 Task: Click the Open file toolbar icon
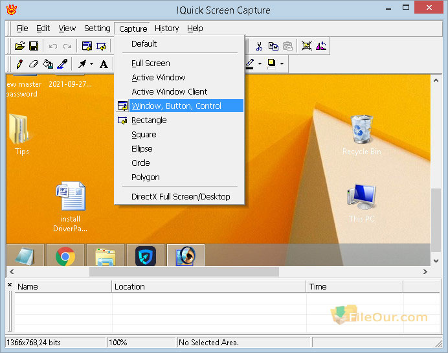tap(19, 46)
